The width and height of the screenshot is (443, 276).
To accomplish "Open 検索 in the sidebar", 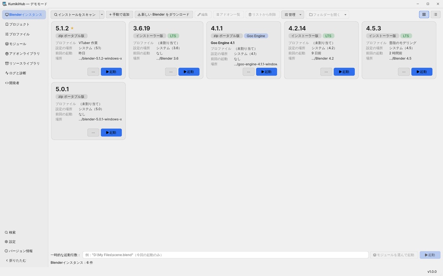I will 24,232.
